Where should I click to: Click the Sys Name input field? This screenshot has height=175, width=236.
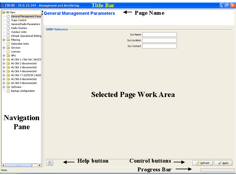(159, 35)
